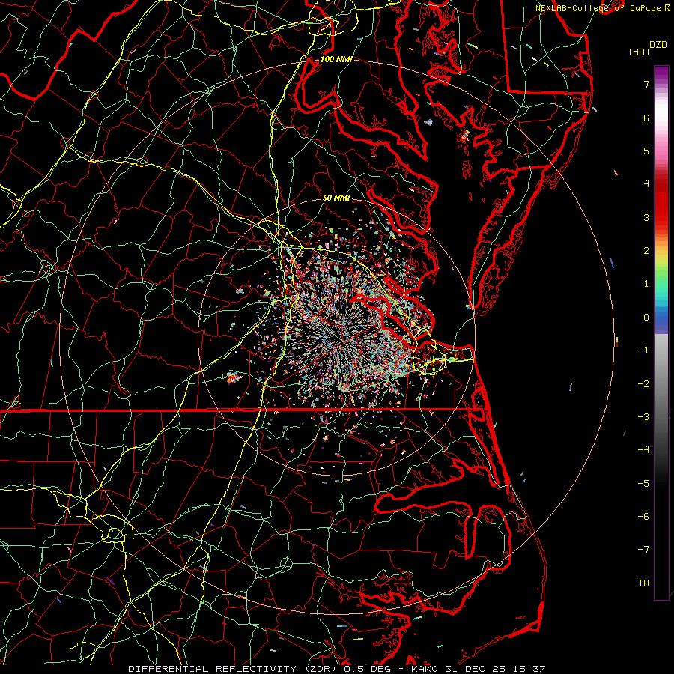674x674 pixels.
Task: Click the KAKQ station identifier in the caption
Action: point(425,669)
